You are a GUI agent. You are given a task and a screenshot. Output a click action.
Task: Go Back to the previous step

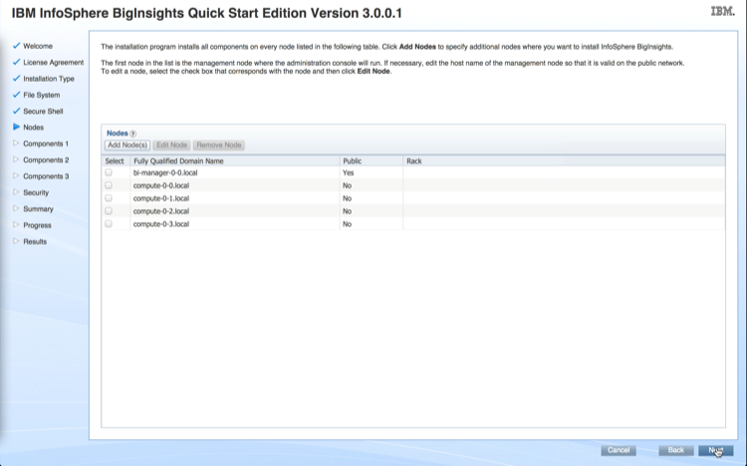point(675,450)
